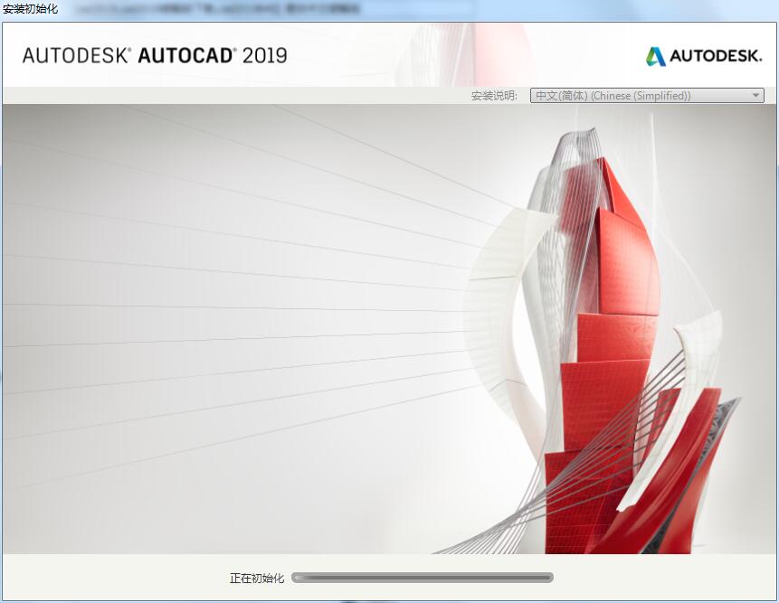Click the 安装初始化 title bar text
The image size is (779, 603).
27,9
